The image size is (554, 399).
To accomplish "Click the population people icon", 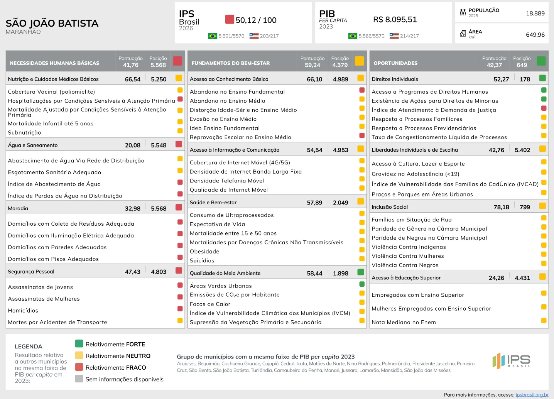I will 463,13.
